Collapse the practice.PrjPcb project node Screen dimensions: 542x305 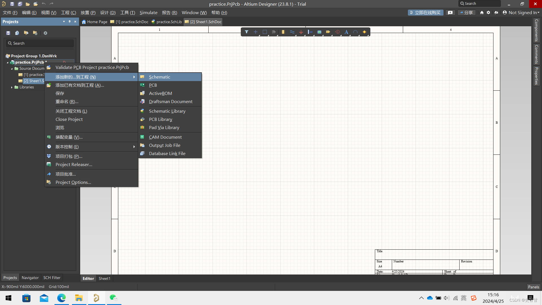pos(8,62)
